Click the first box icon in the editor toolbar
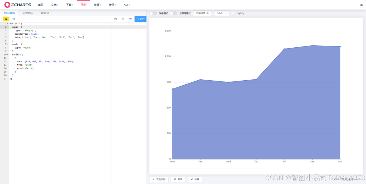Screen dimensions: 366x184 pyautogui.click(x=116, y=19)
